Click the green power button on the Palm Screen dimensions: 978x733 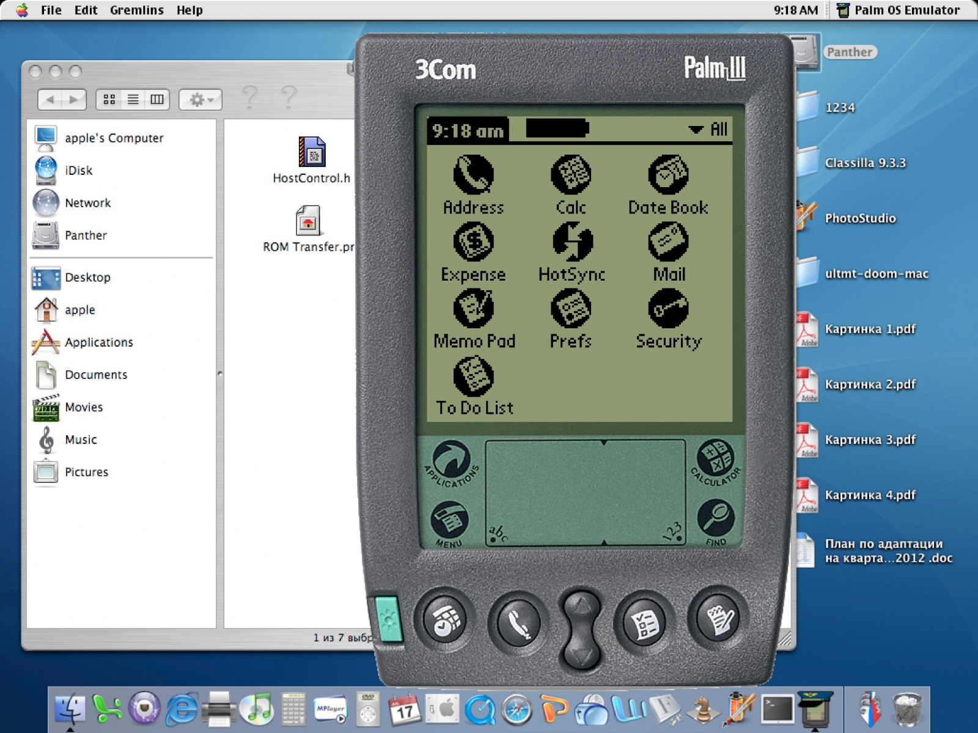[x=388, y=619]
